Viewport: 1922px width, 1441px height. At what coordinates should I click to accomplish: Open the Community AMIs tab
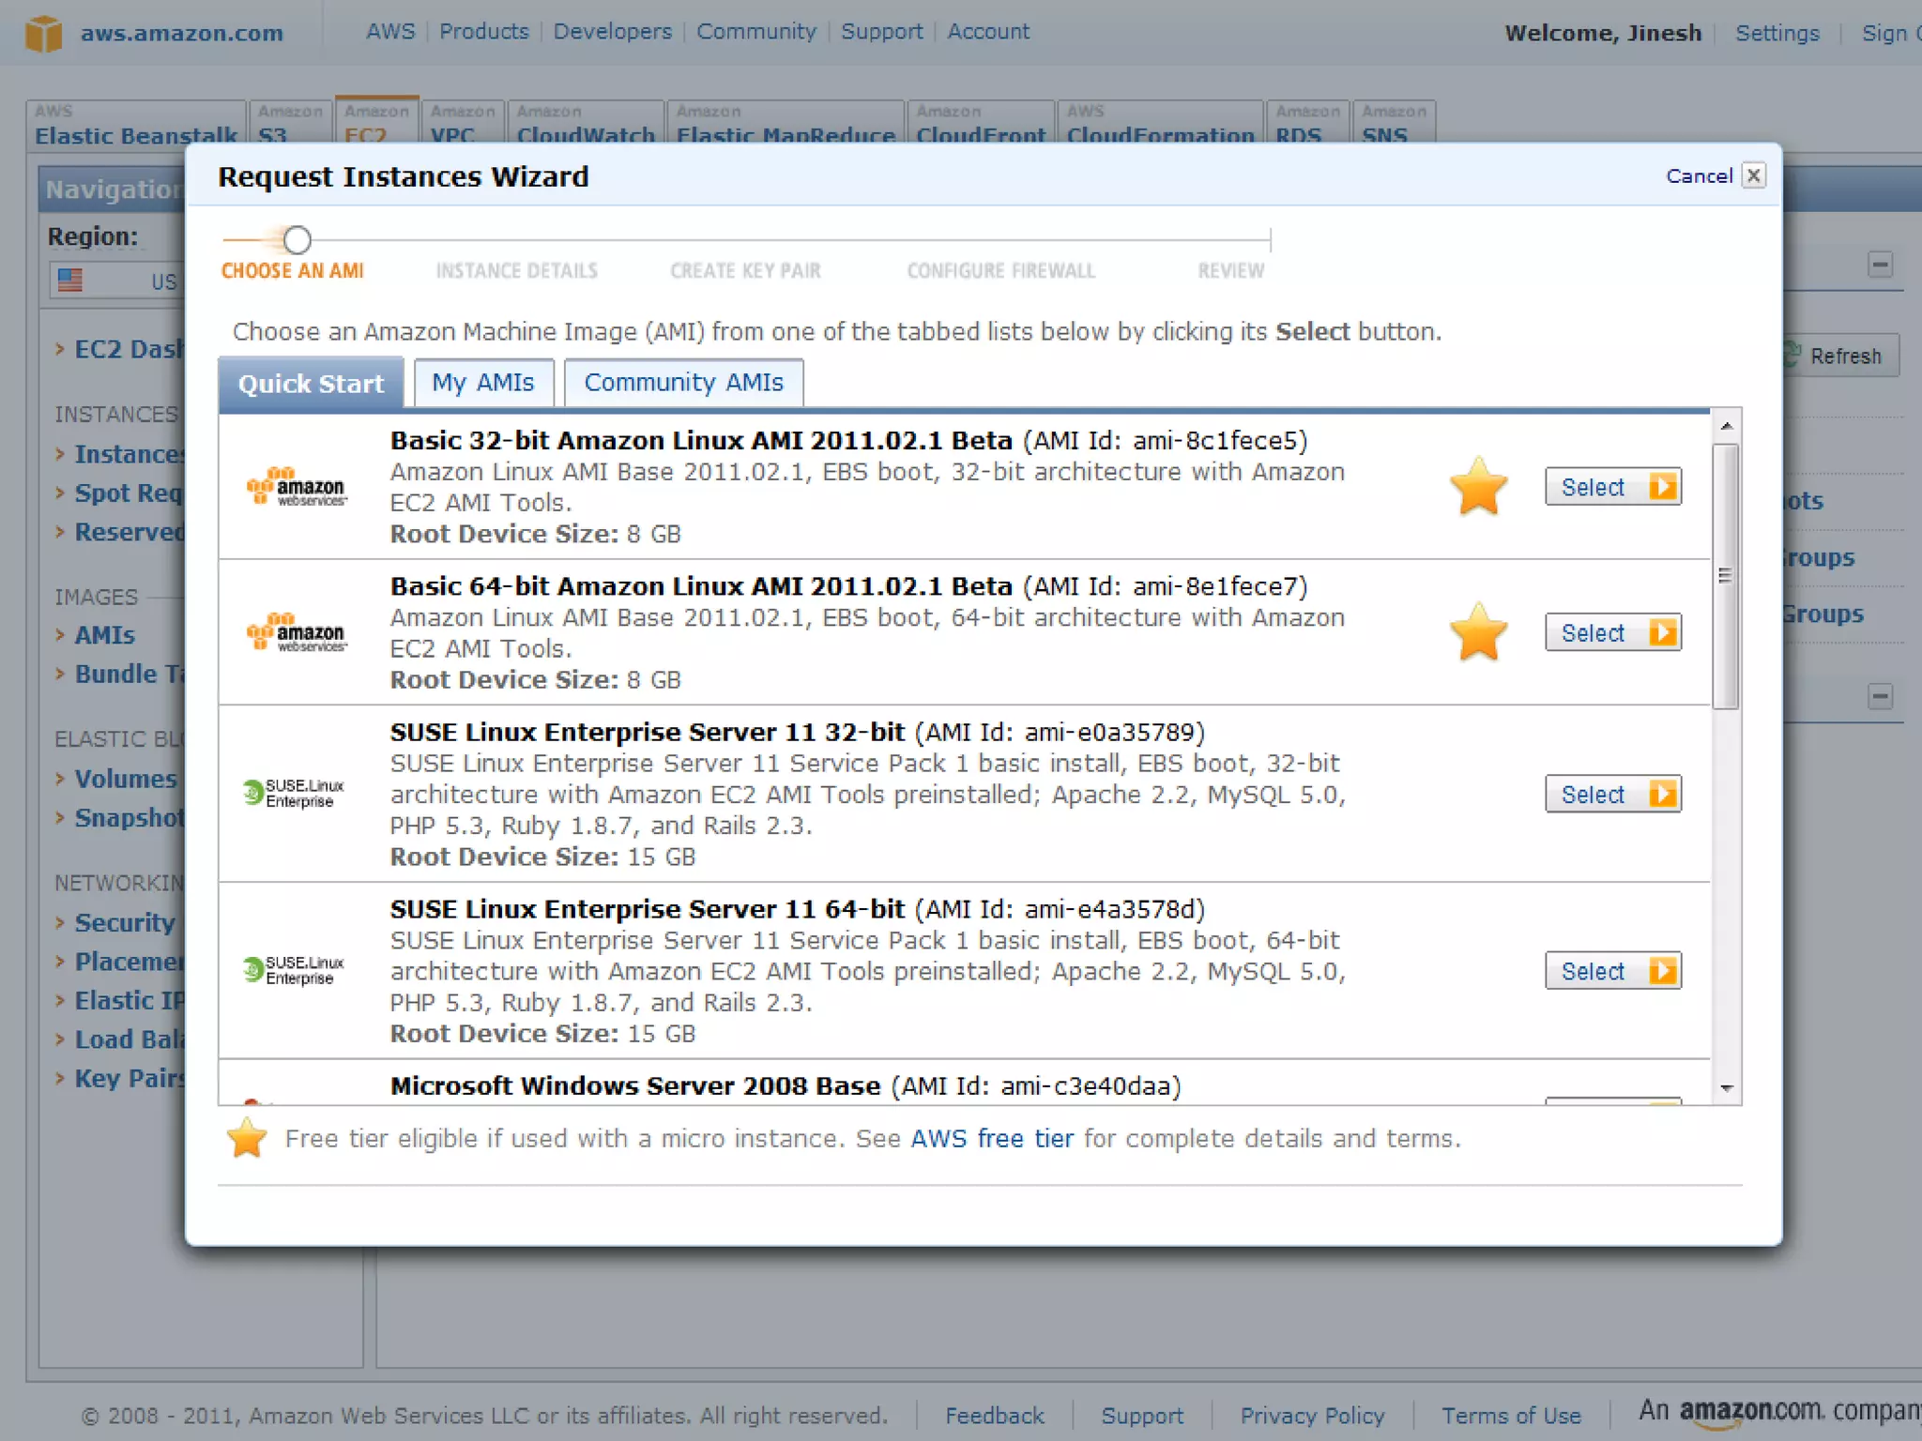coord(683,383)
